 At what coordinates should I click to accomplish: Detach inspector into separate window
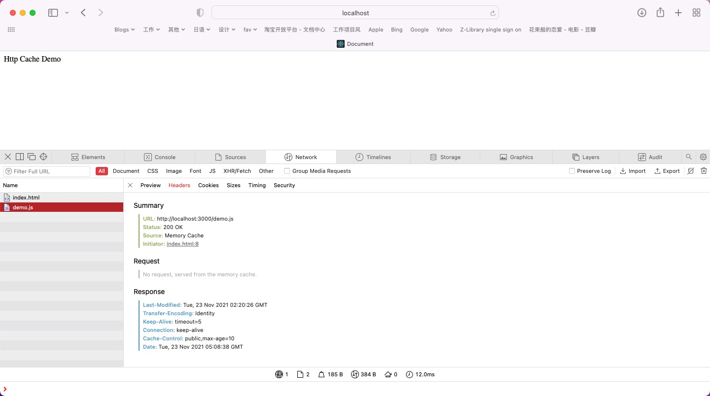32,157
